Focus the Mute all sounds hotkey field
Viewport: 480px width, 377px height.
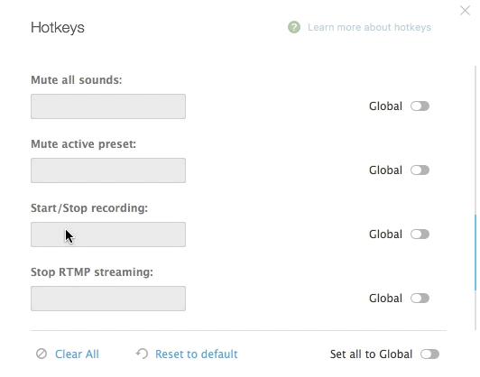(x=108, y=106)
